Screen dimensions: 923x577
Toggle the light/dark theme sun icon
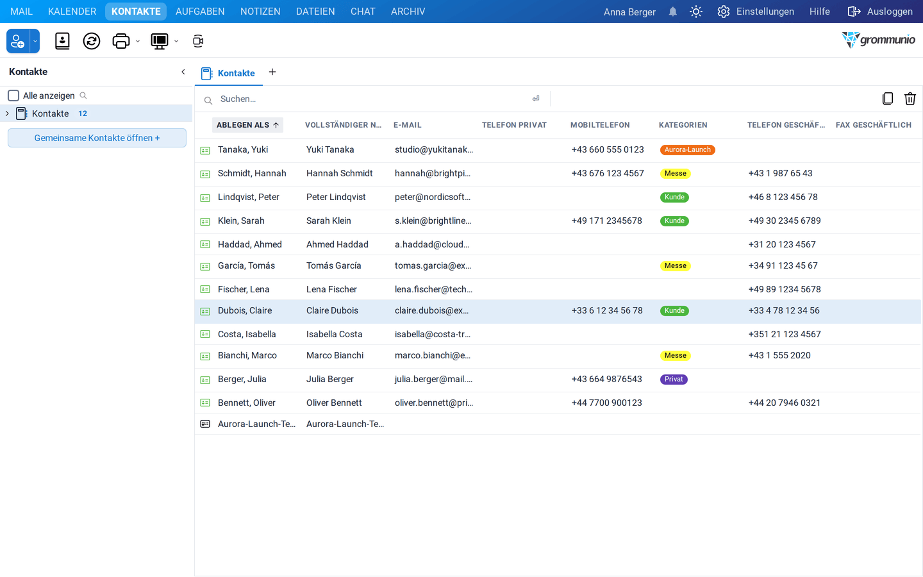[696, 12]
